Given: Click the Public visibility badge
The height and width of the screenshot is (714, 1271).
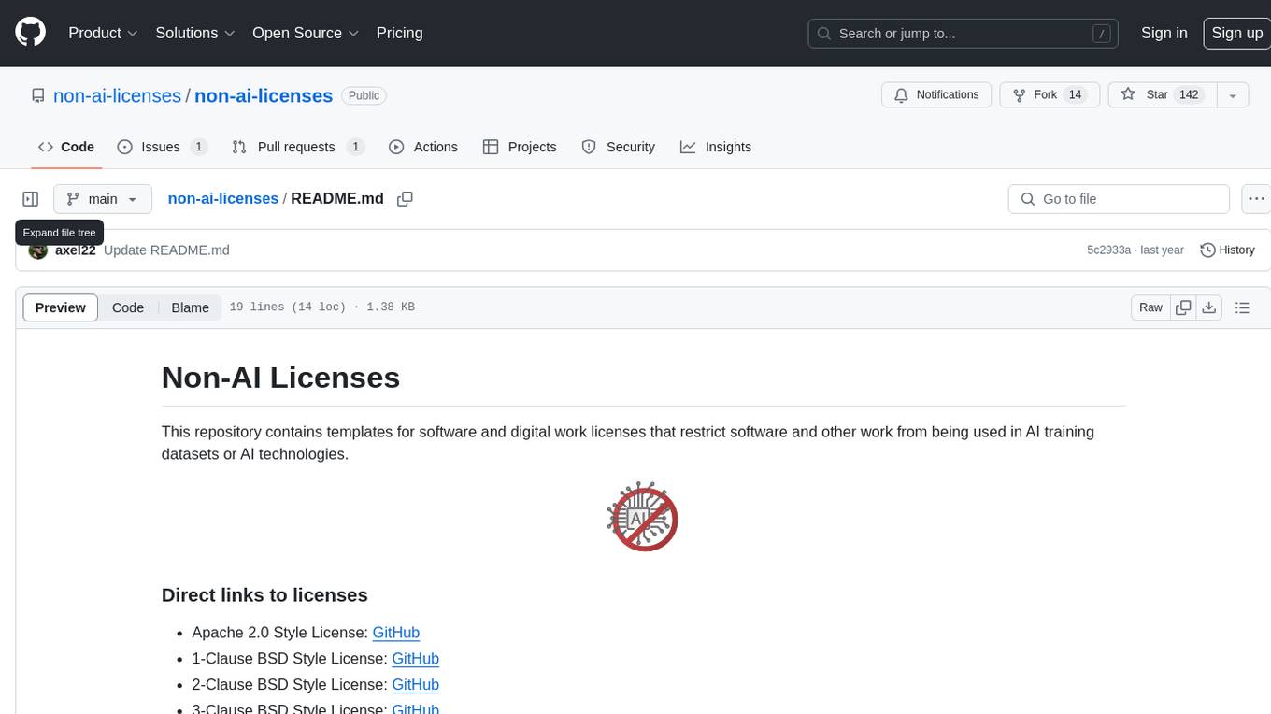Looking at the screenshot, I should click(364, 95).
